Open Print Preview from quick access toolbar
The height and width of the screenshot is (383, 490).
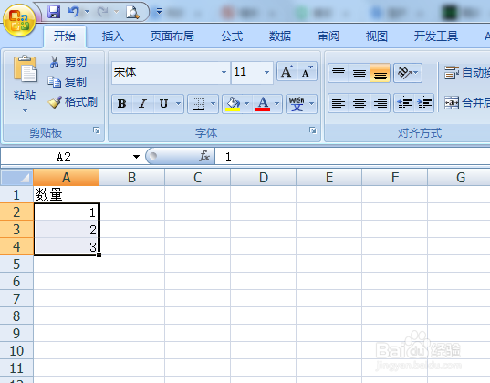(132, 12)
